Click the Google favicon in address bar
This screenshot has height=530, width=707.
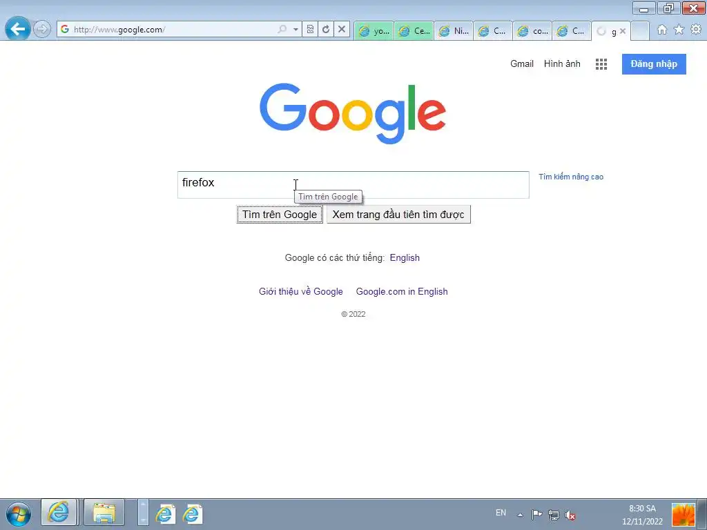point(65,29)
